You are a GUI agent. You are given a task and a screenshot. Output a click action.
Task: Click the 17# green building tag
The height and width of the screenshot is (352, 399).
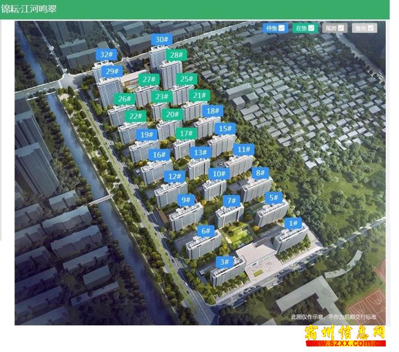pos(186,133)
